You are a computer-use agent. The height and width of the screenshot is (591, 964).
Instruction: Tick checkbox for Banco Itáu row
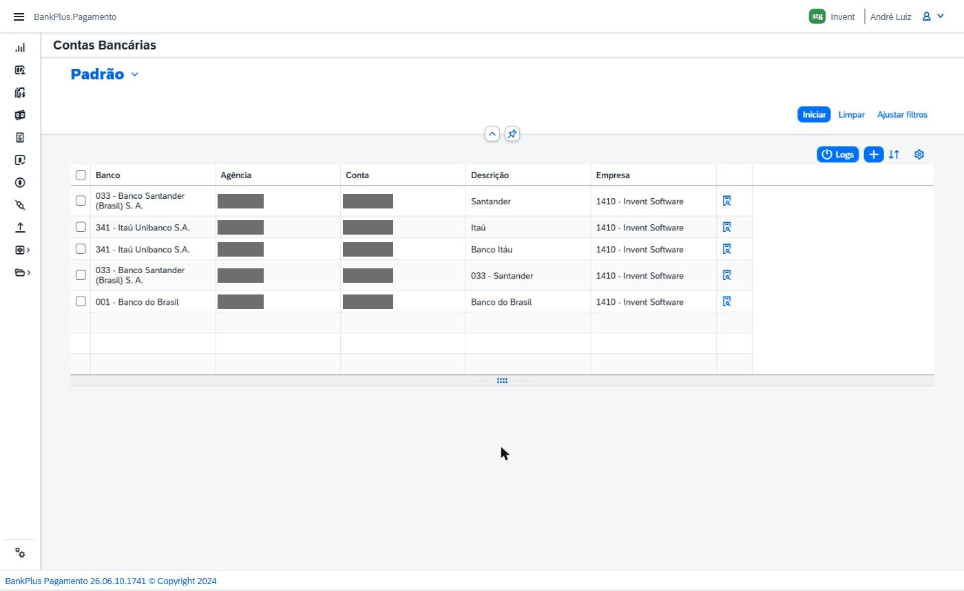81,249
